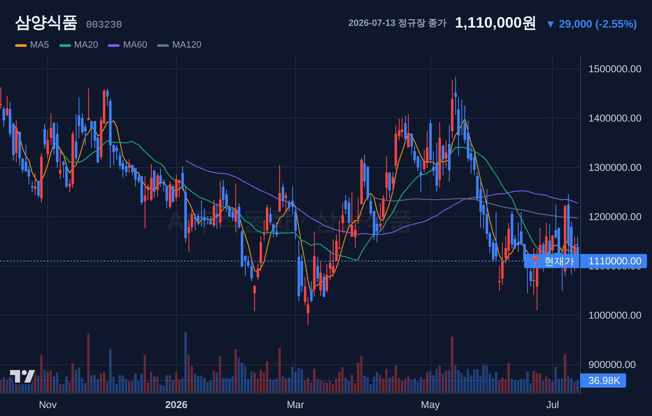
Task: Click the 36.98K volume label
Action: click(x=604, y=380)
